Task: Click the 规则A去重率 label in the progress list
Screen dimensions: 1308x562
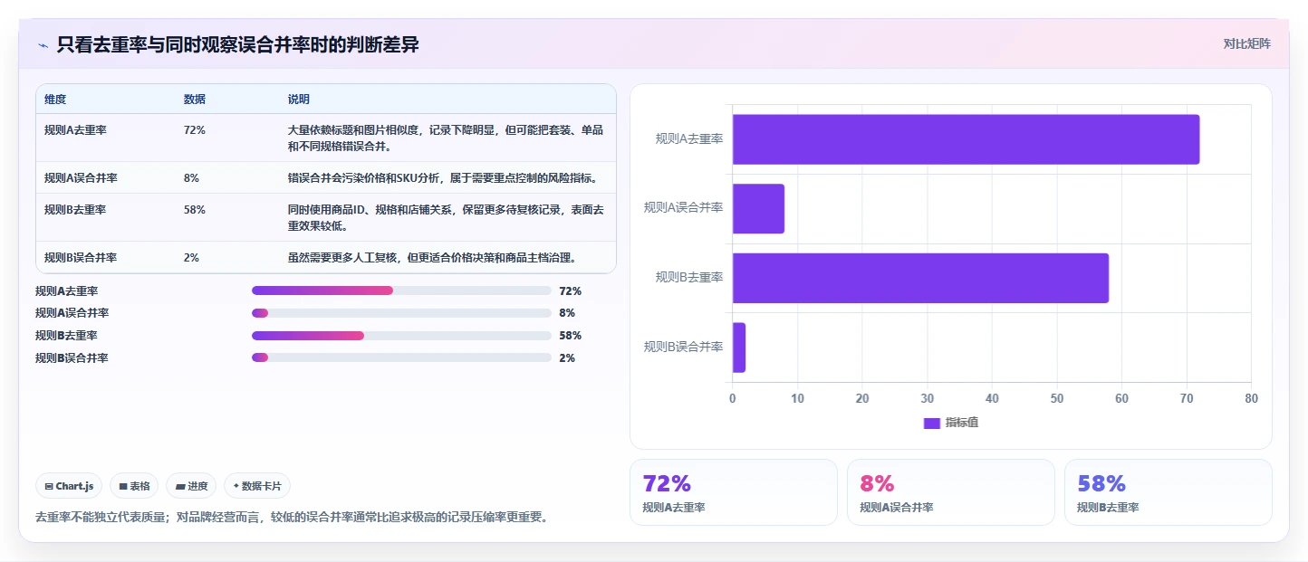Action: click(67, 291)
